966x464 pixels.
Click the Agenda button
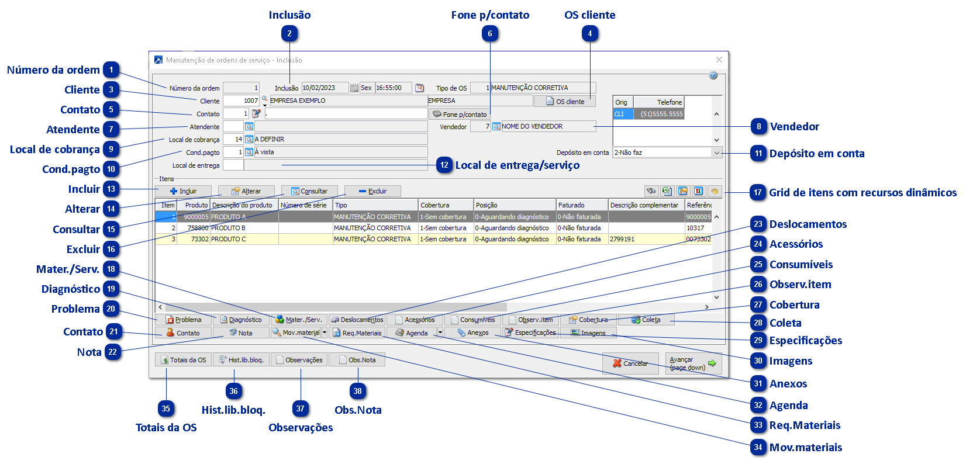pyautogui.click(x=412, y=333)
